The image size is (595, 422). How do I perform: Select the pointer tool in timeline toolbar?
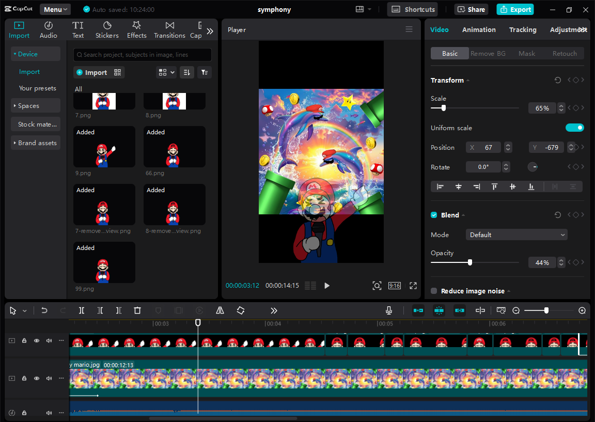coord(13,311)
